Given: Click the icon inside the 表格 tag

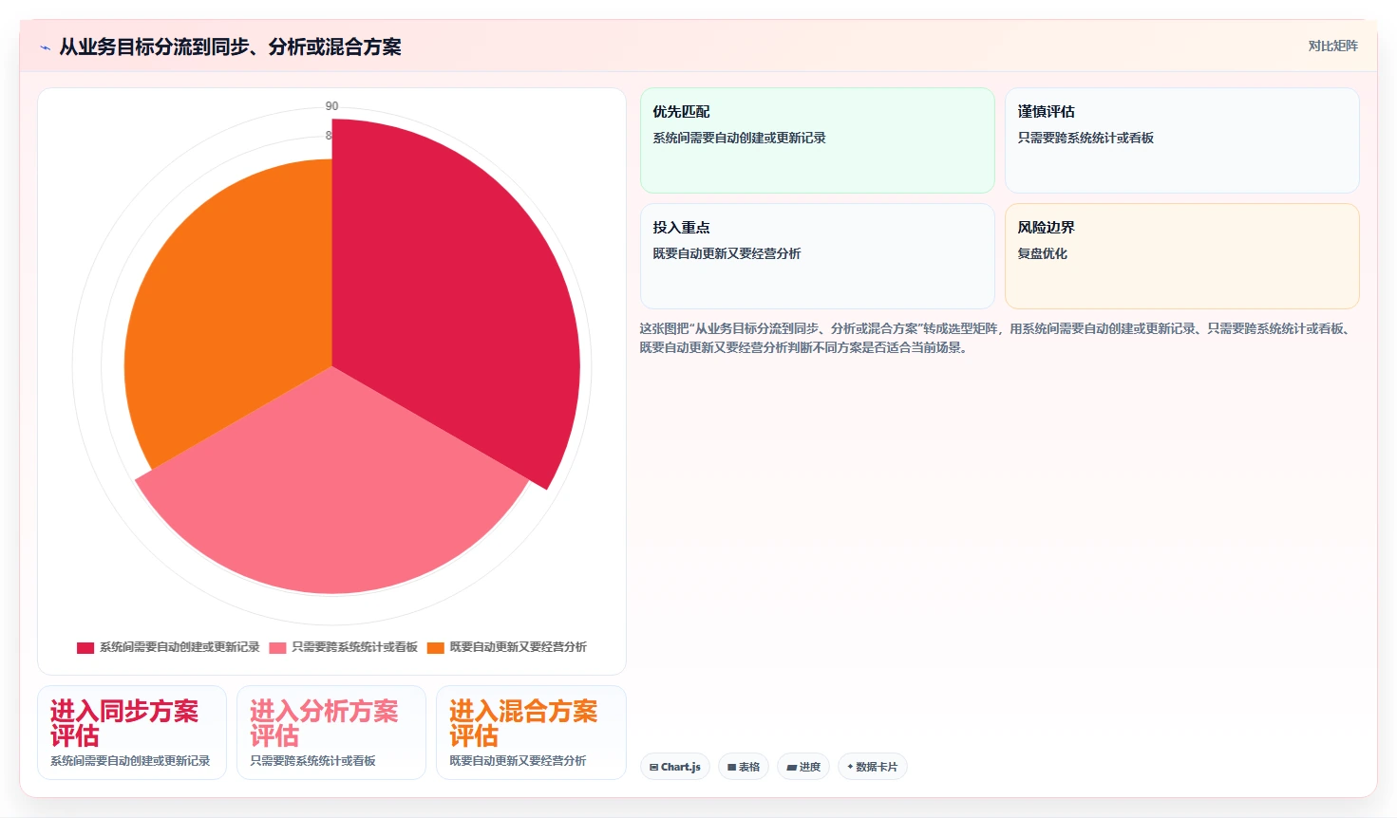Looking at the screenshot, I should 732,767.
